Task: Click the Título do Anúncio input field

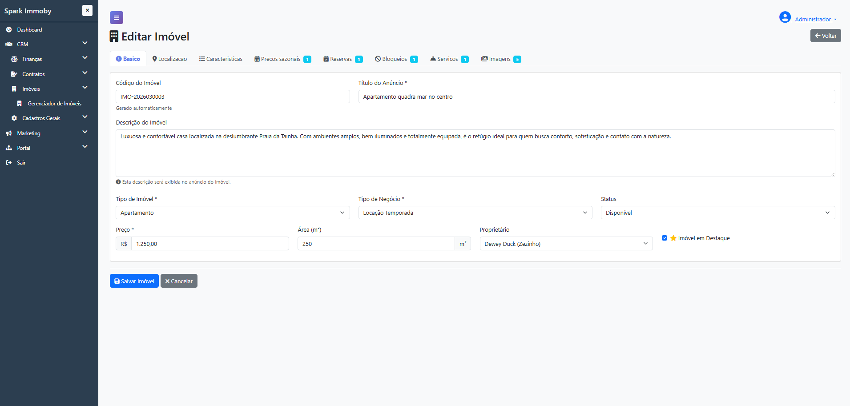Action: [x=596, y=96]
